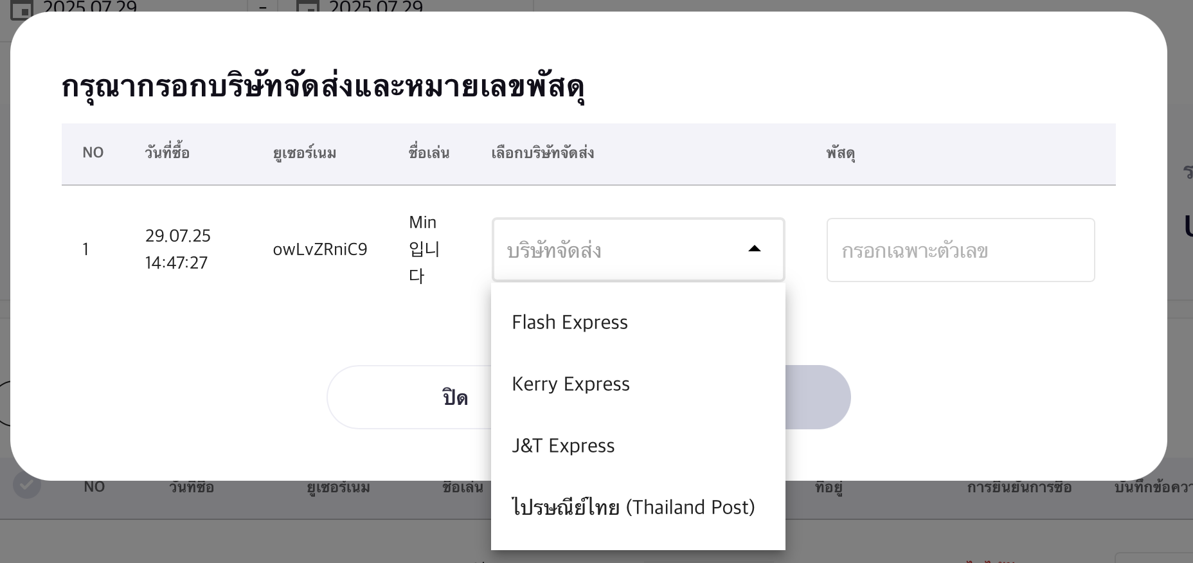Click the เลือกบริษัทจัดส่ง column header
Image resolution: width=1193 pixels, height=563 pixels.
point(543,153)
